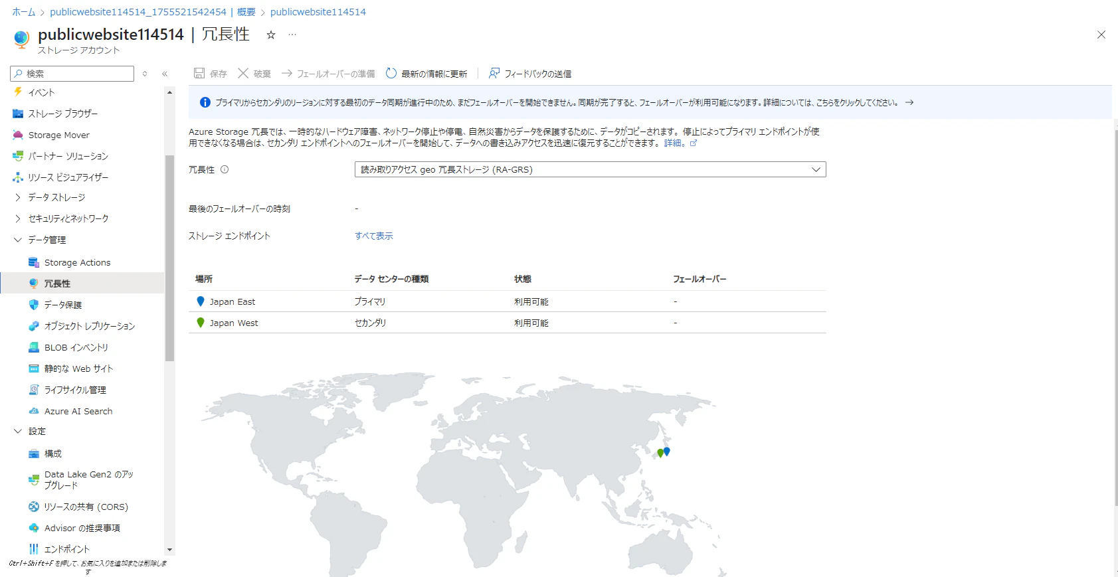Click the sidebar scrollbar thumb
Image resolution: width=1118 pixels, height=577 pixels.
pos(169,258)
